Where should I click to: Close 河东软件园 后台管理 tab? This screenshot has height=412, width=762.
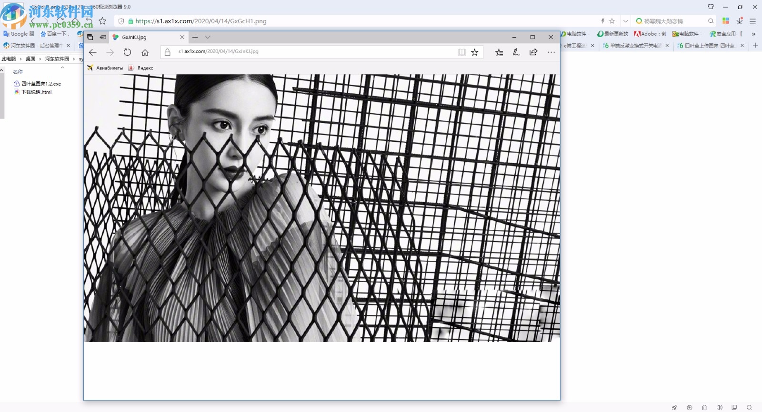pos(68,46)
